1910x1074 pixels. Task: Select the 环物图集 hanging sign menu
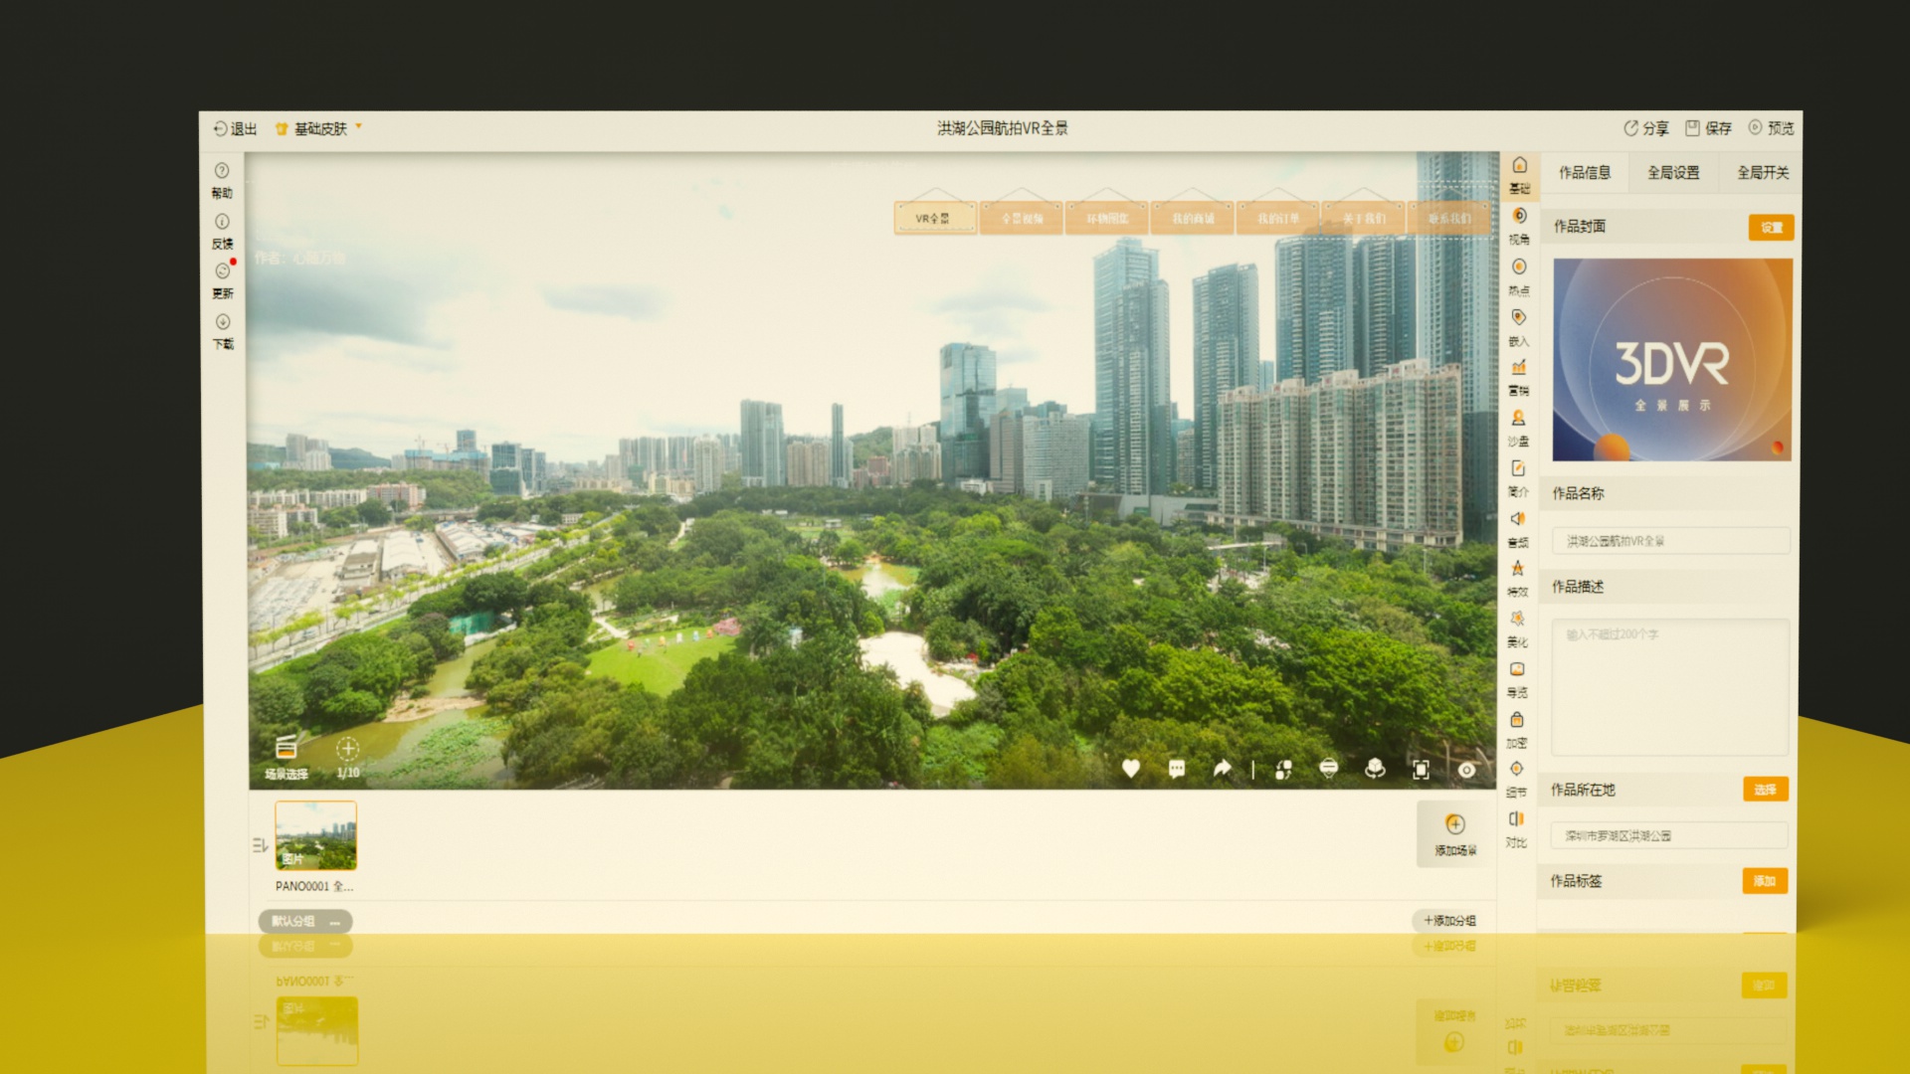[x=1107, y=218]
